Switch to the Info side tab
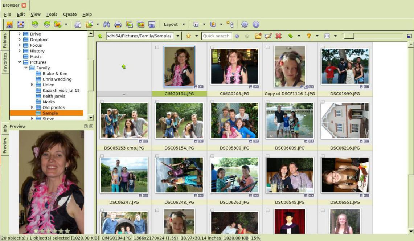 (5, 129)
